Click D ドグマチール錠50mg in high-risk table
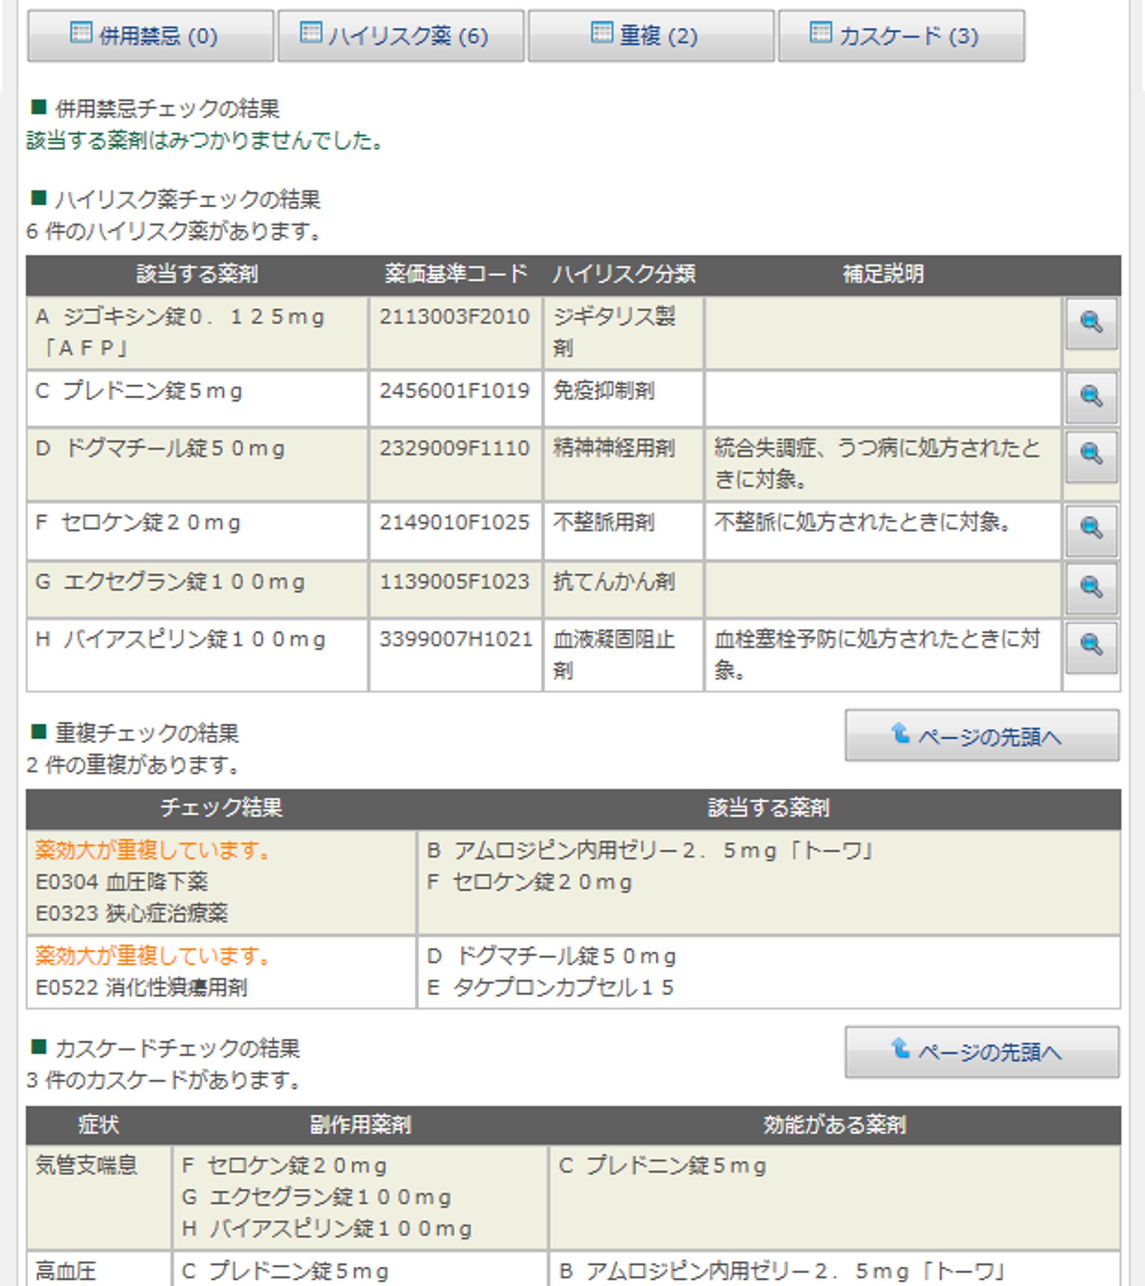This screenshot has height=1286, width=1145. (x=161, y=448)
